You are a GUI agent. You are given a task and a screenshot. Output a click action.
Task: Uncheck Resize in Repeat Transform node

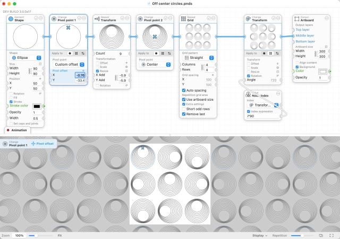coord(97,71)
